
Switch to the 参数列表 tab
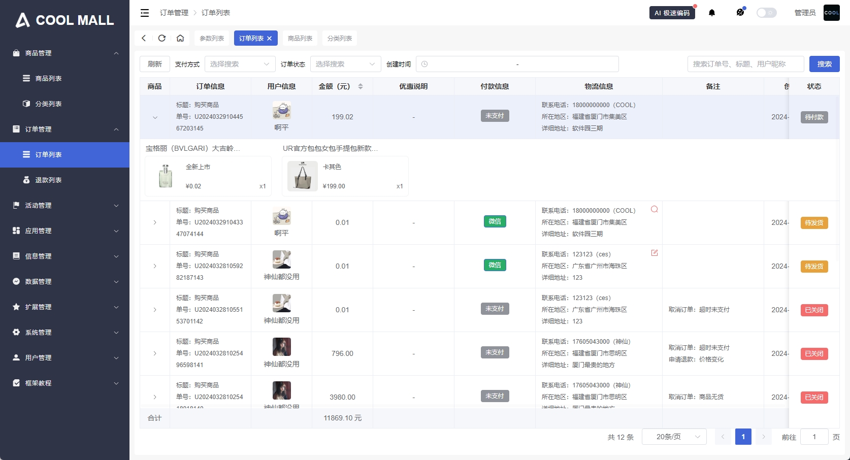212,38
